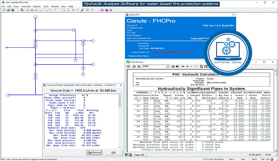Open the light purple list grid icon
This screenshot has height=161, width=278.
(111, 10)
